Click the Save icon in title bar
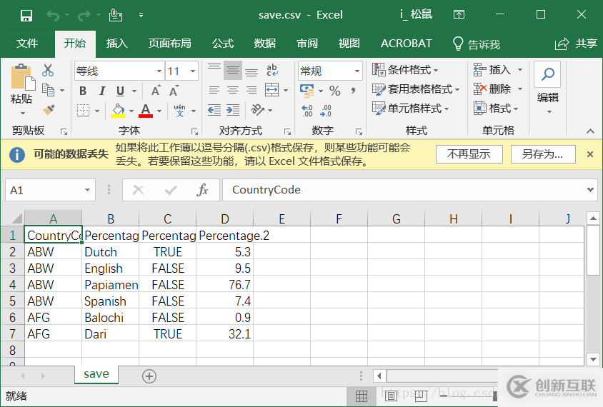 pyautogui.click(x=26, y=15)
